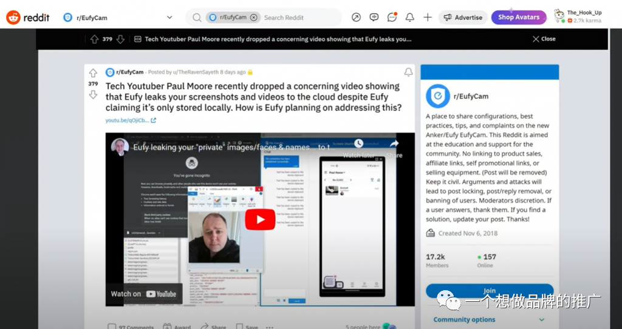Downvote in the black overlay bar
Screen dimensions: 622x329
pos(121,39)
